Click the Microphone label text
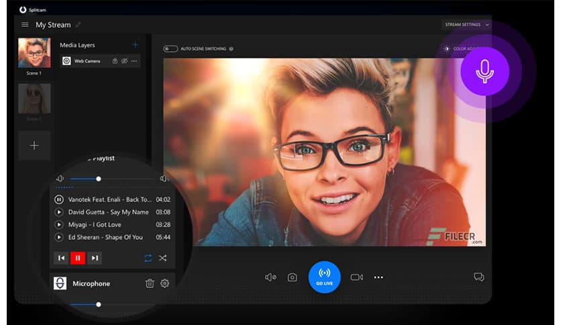Viewport: 561px width, 325px height. [x=91, y=283]
